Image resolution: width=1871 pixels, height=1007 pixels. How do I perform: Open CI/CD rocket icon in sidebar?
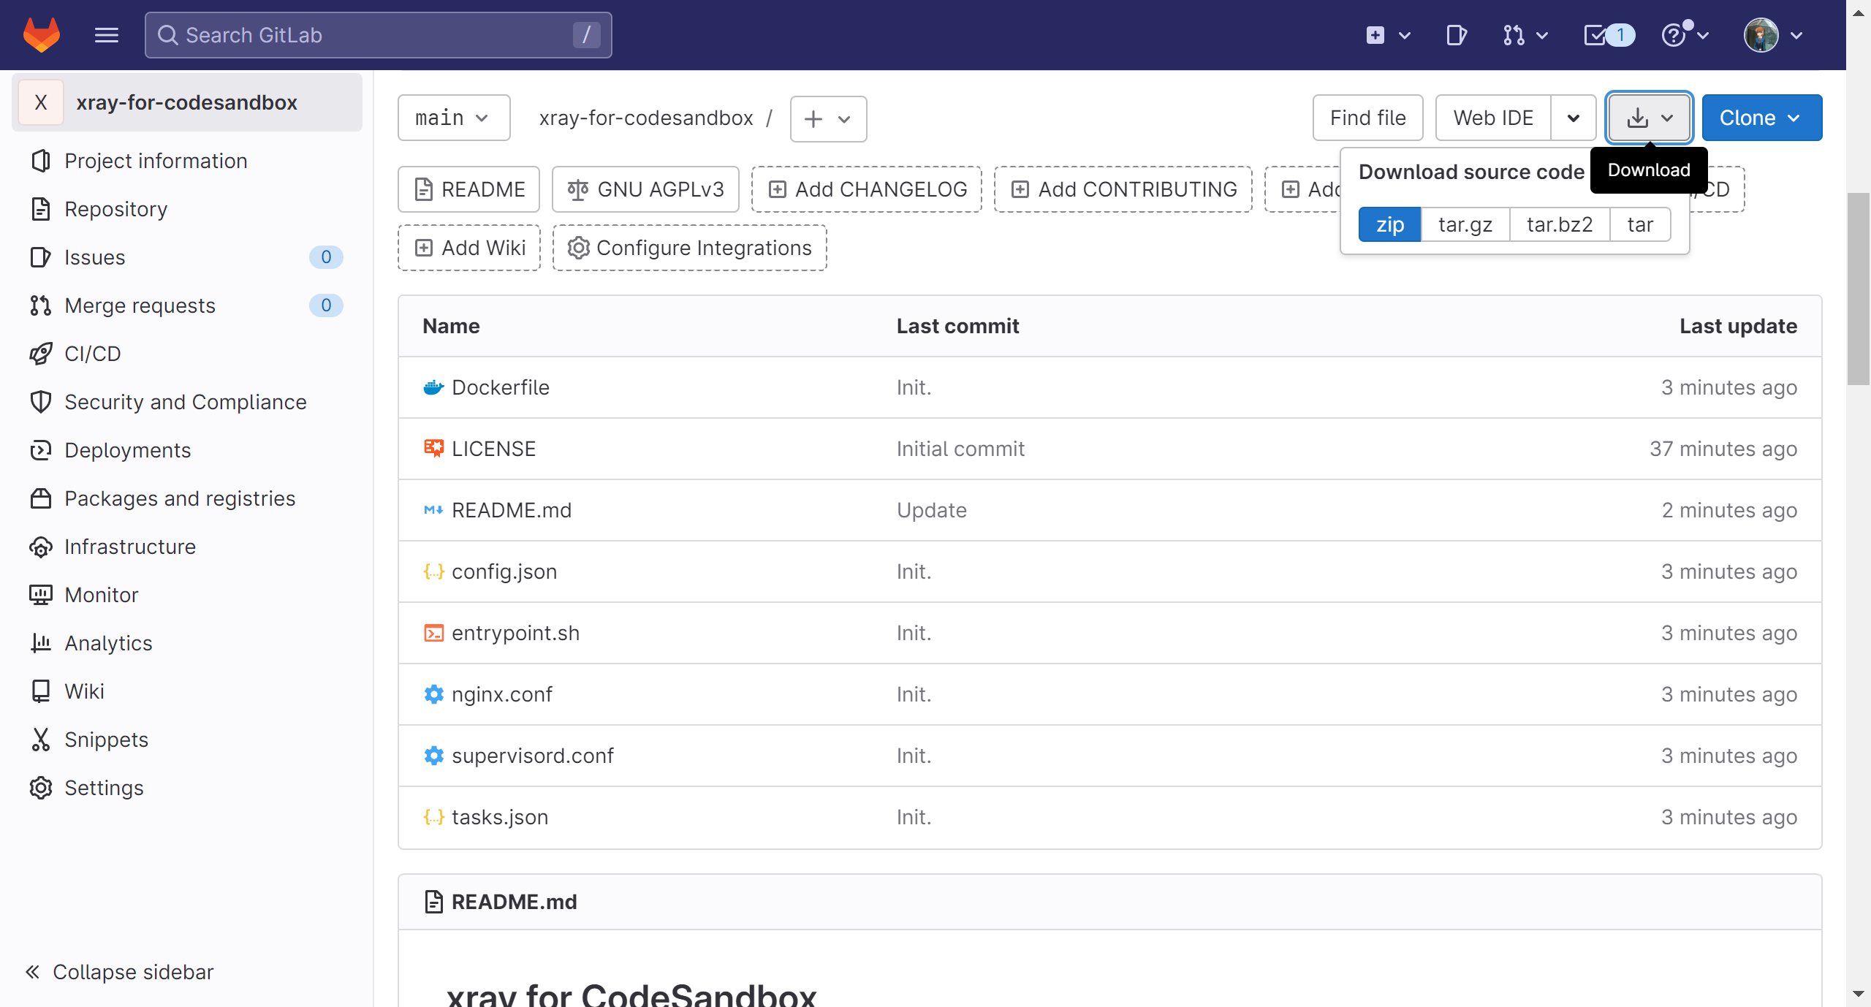click(x=42, y=354)
